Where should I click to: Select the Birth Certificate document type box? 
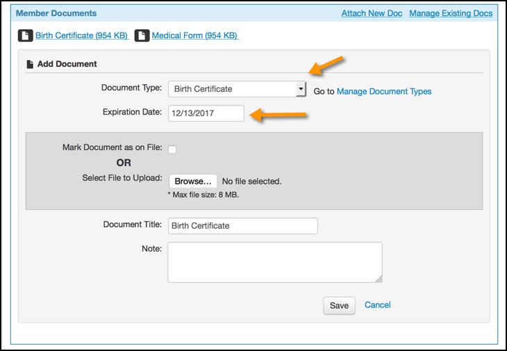(237, 89)
